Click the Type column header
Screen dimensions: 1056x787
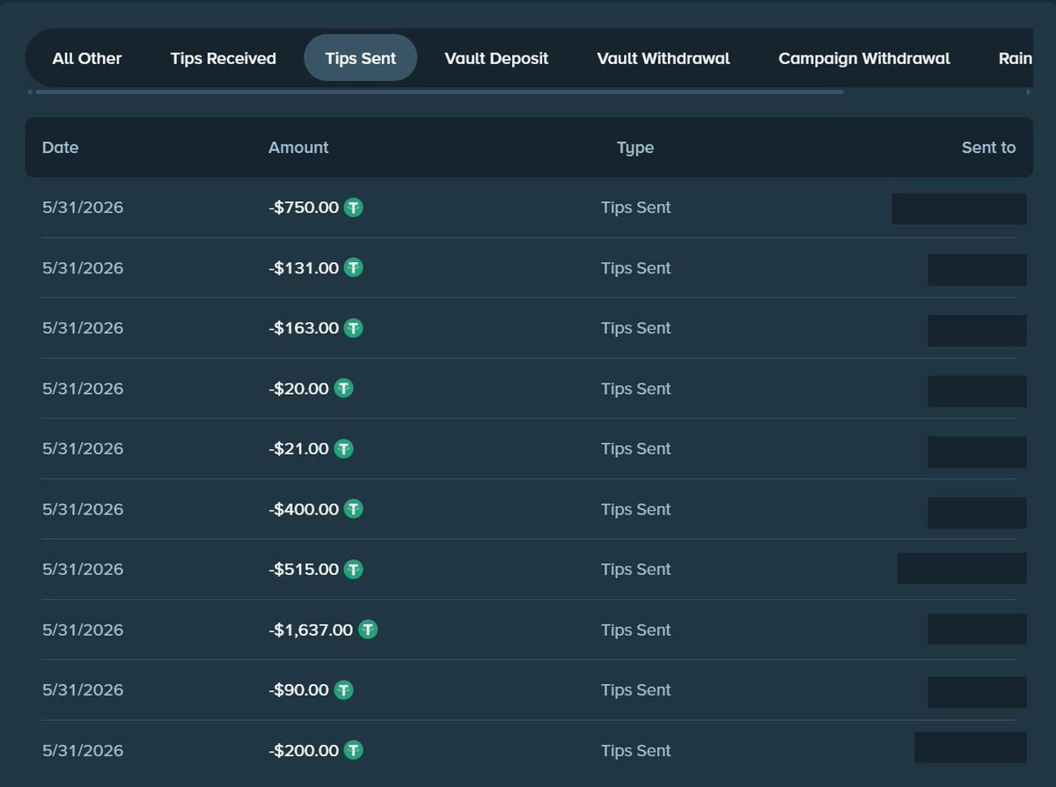pos(635,148)
